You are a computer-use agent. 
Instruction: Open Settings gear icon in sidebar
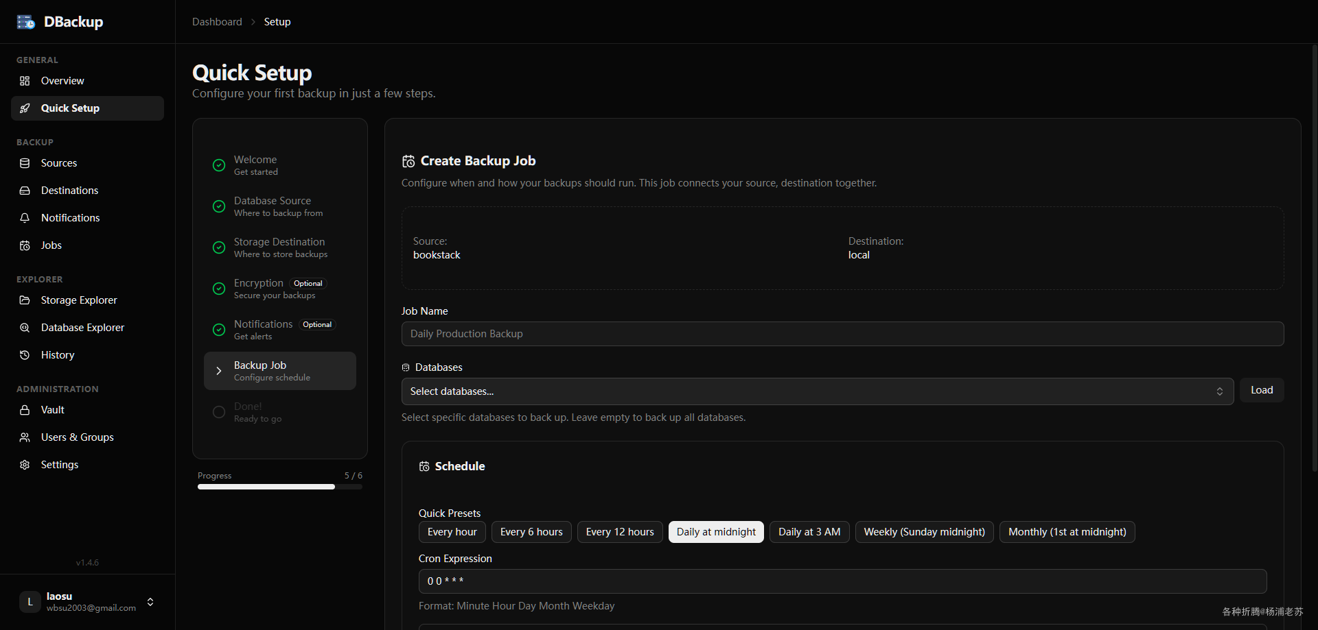[25, 465]
